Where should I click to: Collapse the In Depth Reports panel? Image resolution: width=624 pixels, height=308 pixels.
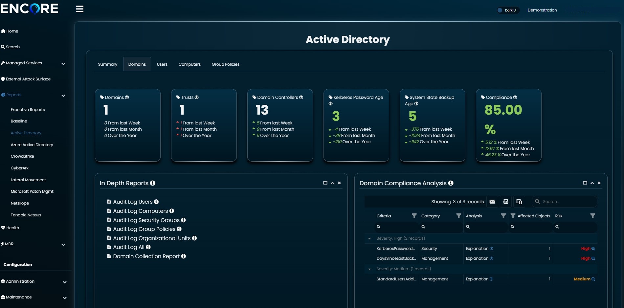[x=332, y=183]
